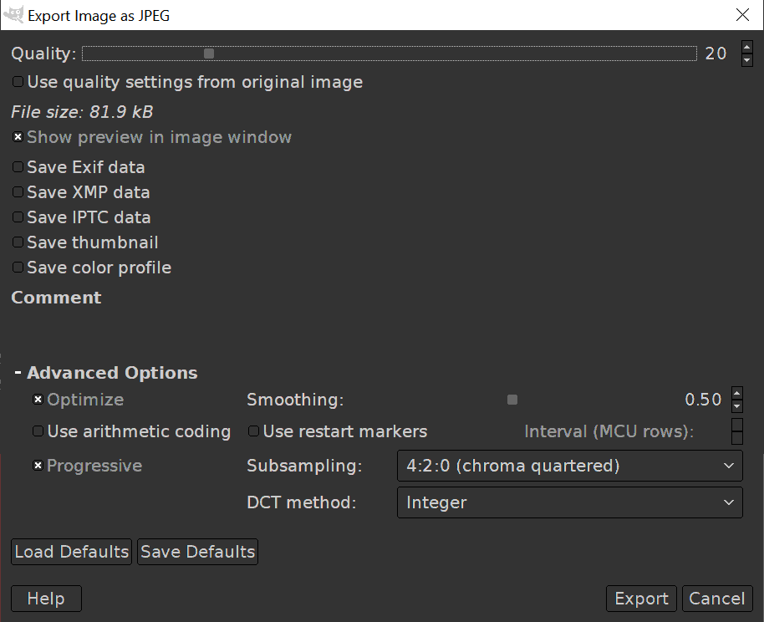
Task: Enable Use quality settings from original image
Action: coord(18,82)
